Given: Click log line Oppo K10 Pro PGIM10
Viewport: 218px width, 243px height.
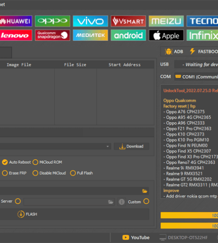Looking at the screenshot, I should point(186,140).
